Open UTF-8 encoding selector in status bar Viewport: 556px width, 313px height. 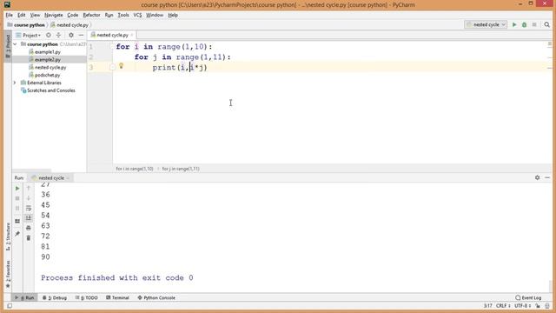(x=523, y=305)
